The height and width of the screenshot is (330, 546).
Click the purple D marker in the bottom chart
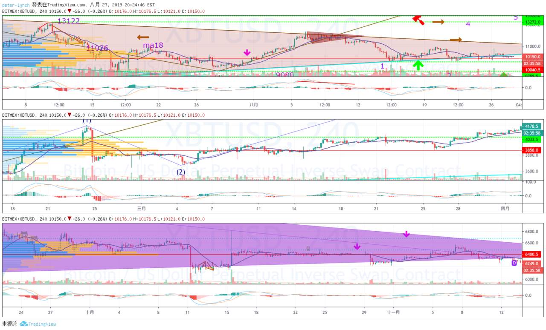[x=514, y=263]
